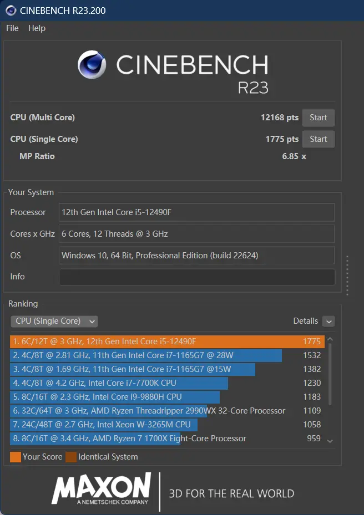Start the CPU Multi Core test
This screenshot has width=364, height=515.
(318, 118)
